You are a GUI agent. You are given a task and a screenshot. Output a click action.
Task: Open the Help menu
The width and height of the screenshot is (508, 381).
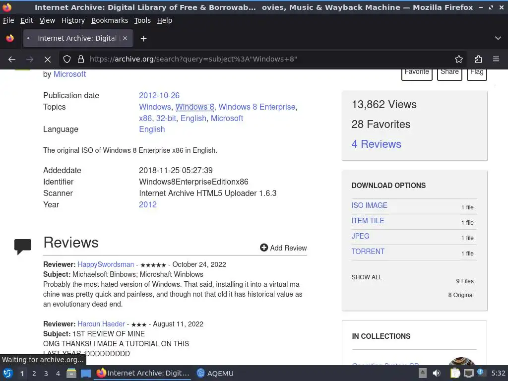165,20
